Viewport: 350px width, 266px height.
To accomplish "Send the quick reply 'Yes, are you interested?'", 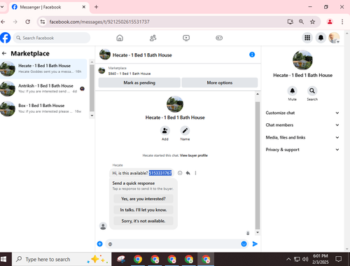I will point(143,199).
